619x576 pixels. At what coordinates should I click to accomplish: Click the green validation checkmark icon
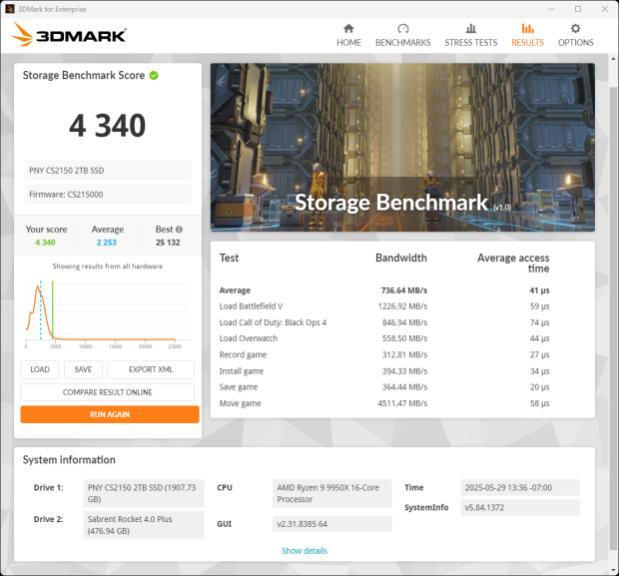click(x=154, y=75)
